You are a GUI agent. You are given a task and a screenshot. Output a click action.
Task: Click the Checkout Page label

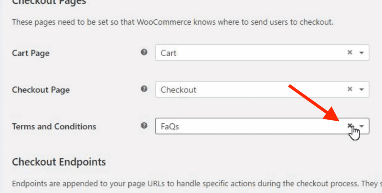pyautogui.click(x=41, y=90)
